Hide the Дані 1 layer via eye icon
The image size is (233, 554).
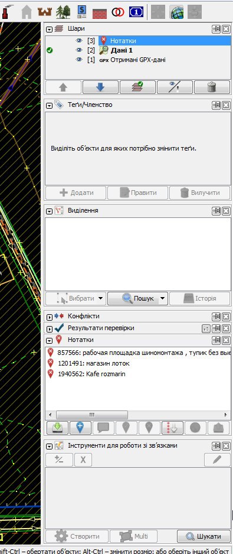click(79, 50)
